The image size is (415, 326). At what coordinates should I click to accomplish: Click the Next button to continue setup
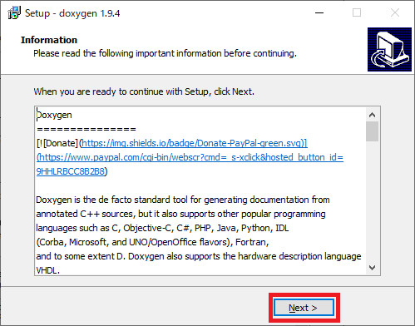coord(304,308)
